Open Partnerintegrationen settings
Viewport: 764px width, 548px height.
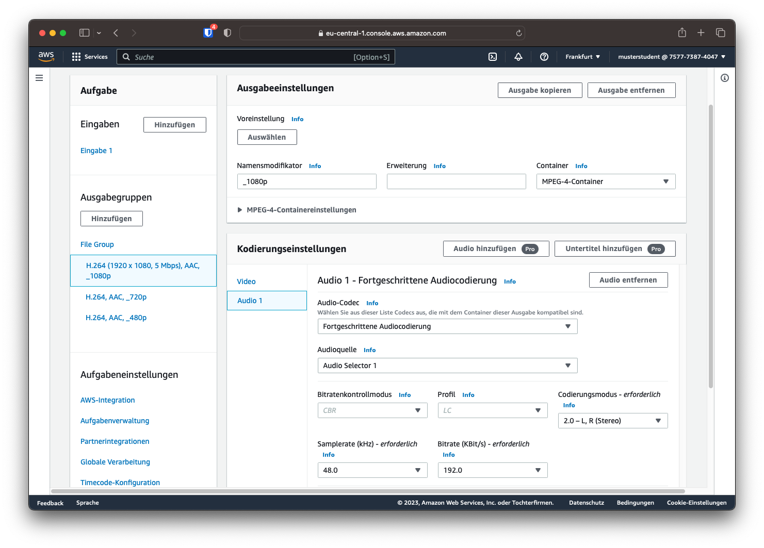pos(115,441)
